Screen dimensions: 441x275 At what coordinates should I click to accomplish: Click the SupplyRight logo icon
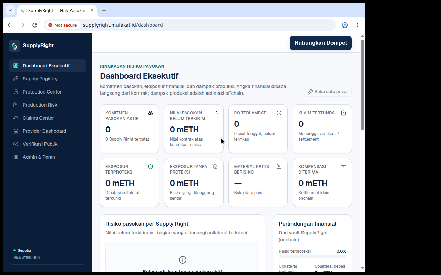(x=14, y=46)
